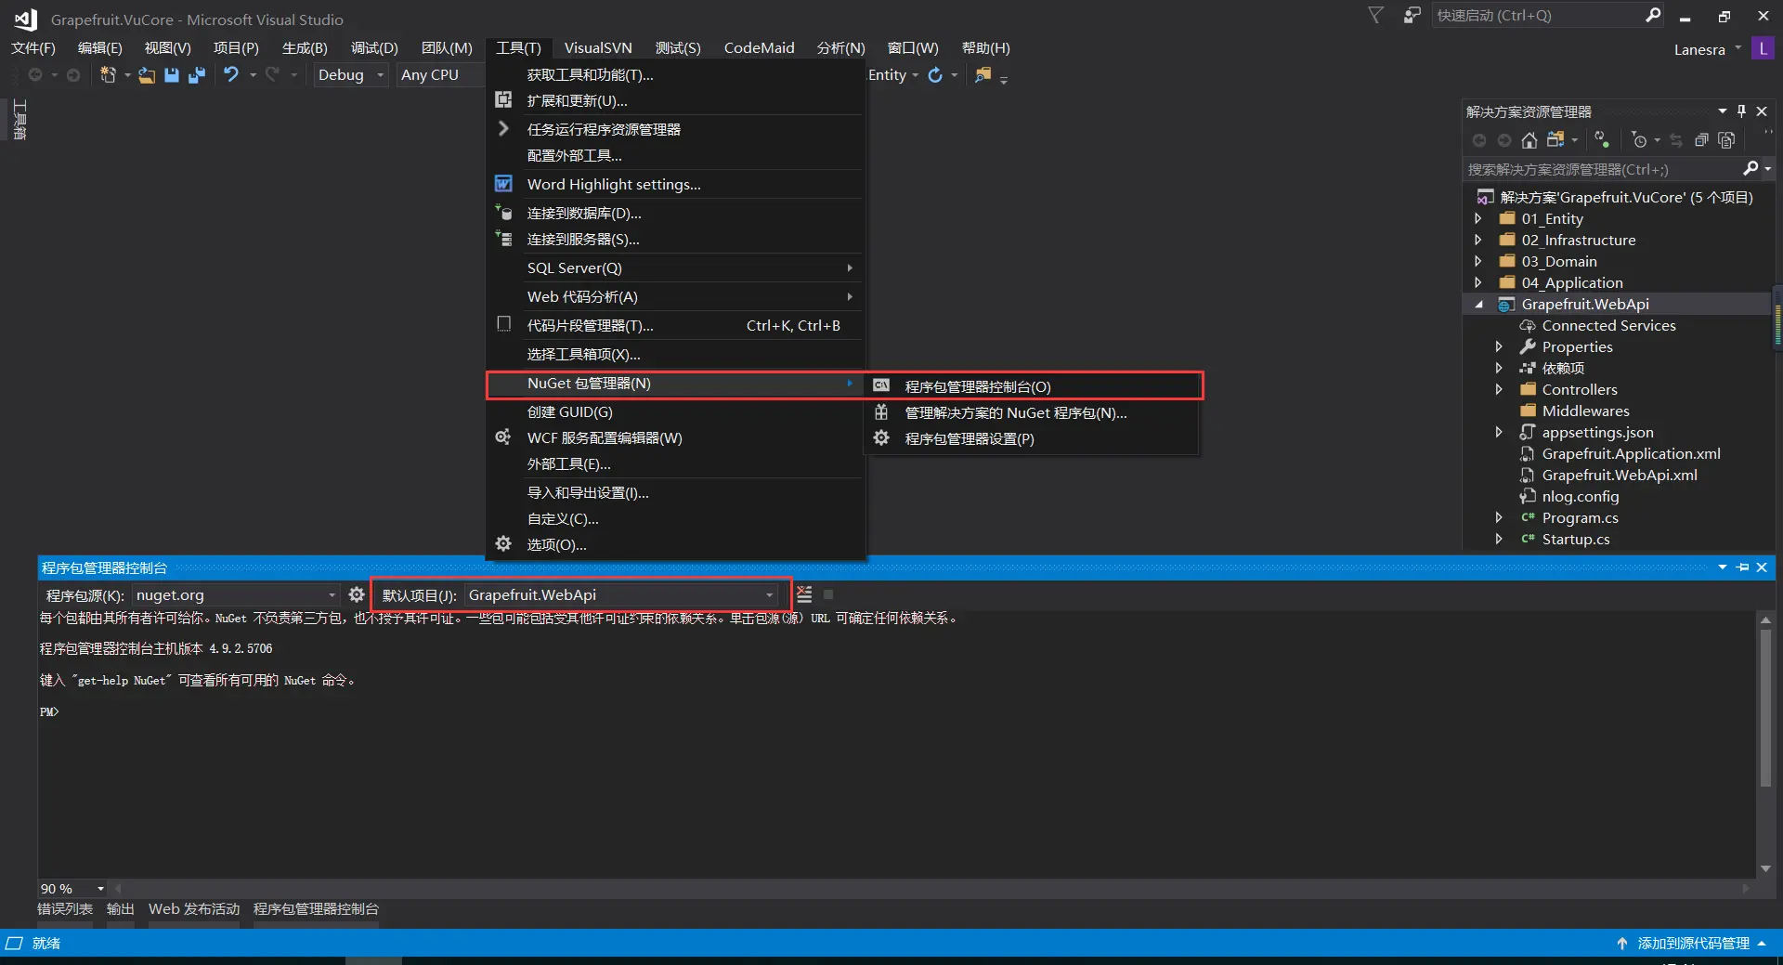Click the notifications filter flag icon
This screenshot has width=1783, height=965.
click(1375, 16)
